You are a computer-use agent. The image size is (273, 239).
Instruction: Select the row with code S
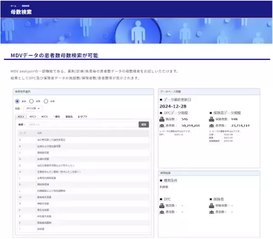pyautogui.click(x=83, y=223)
